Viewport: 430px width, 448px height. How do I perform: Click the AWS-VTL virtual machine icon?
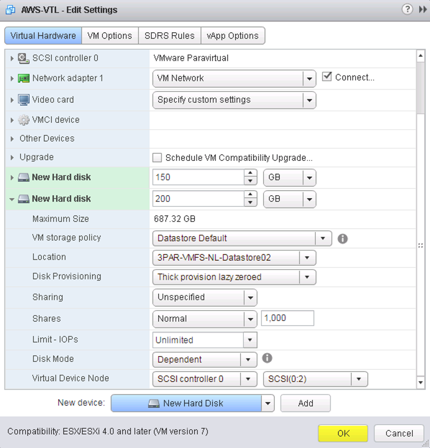coord(10,10)
